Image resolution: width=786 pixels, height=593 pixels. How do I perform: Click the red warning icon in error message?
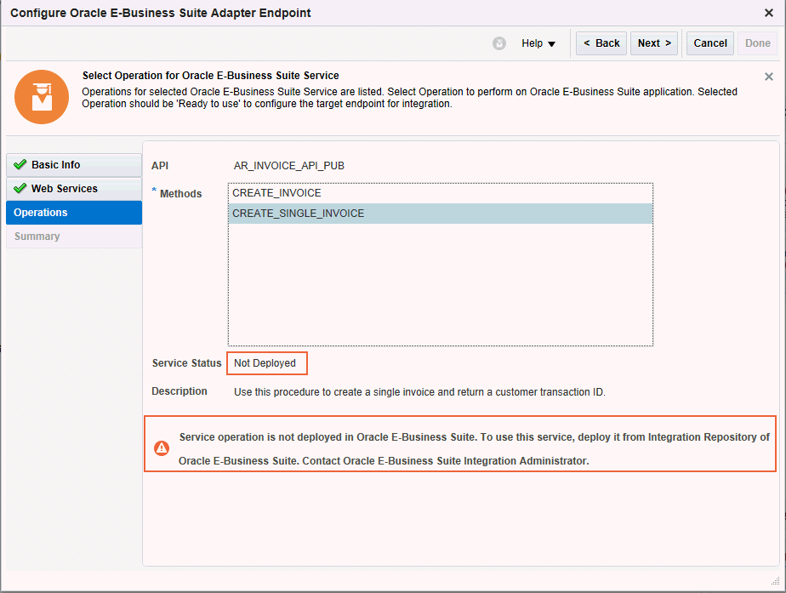click(x=162, y=448)
